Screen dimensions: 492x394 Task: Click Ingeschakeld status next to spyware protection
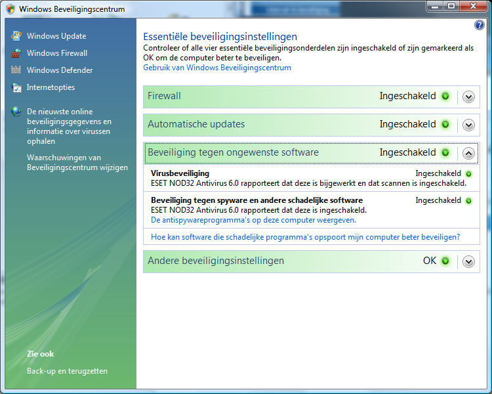[x=438, y=200]
